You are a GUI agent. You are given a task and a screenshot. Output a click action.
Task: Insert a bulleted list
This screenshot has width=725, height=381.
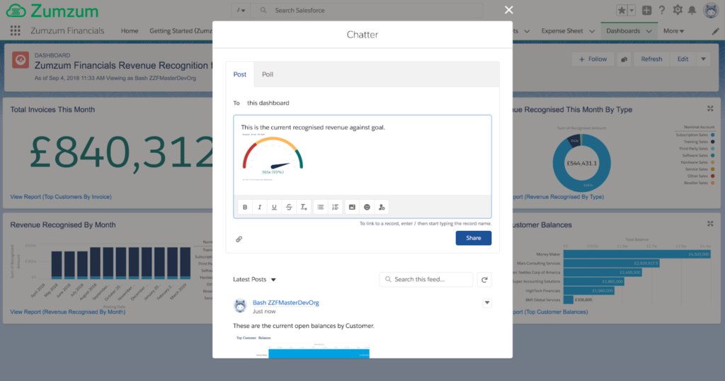[321, 207]
